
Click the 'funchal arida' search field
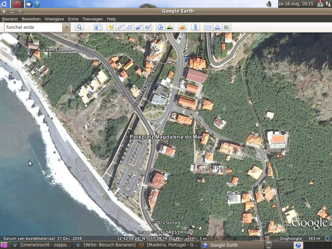coord(33,27)
